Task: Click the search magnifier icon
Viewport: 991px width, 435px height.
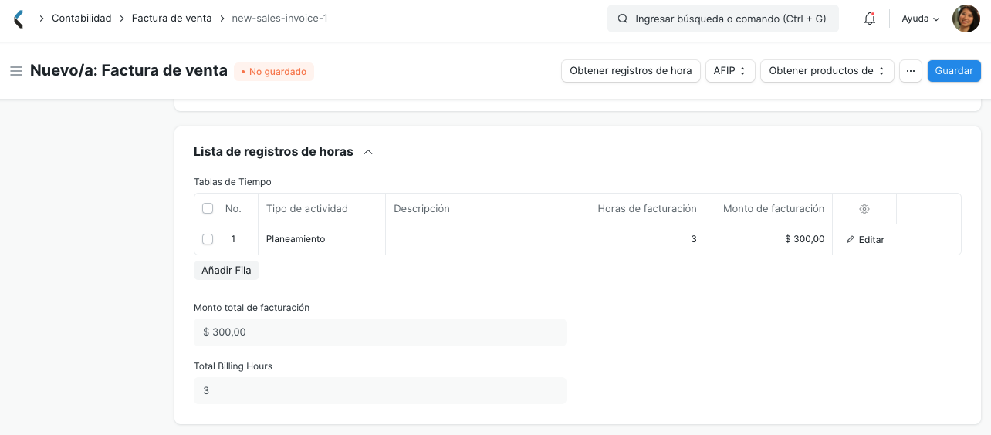Action: (623, 19)
